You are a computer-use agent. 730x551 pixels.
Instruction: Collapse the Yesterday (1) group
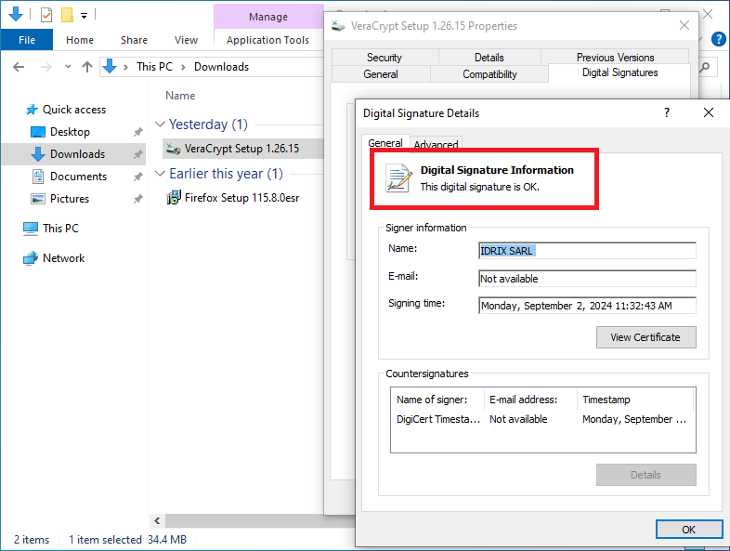(x=160, y=125)
